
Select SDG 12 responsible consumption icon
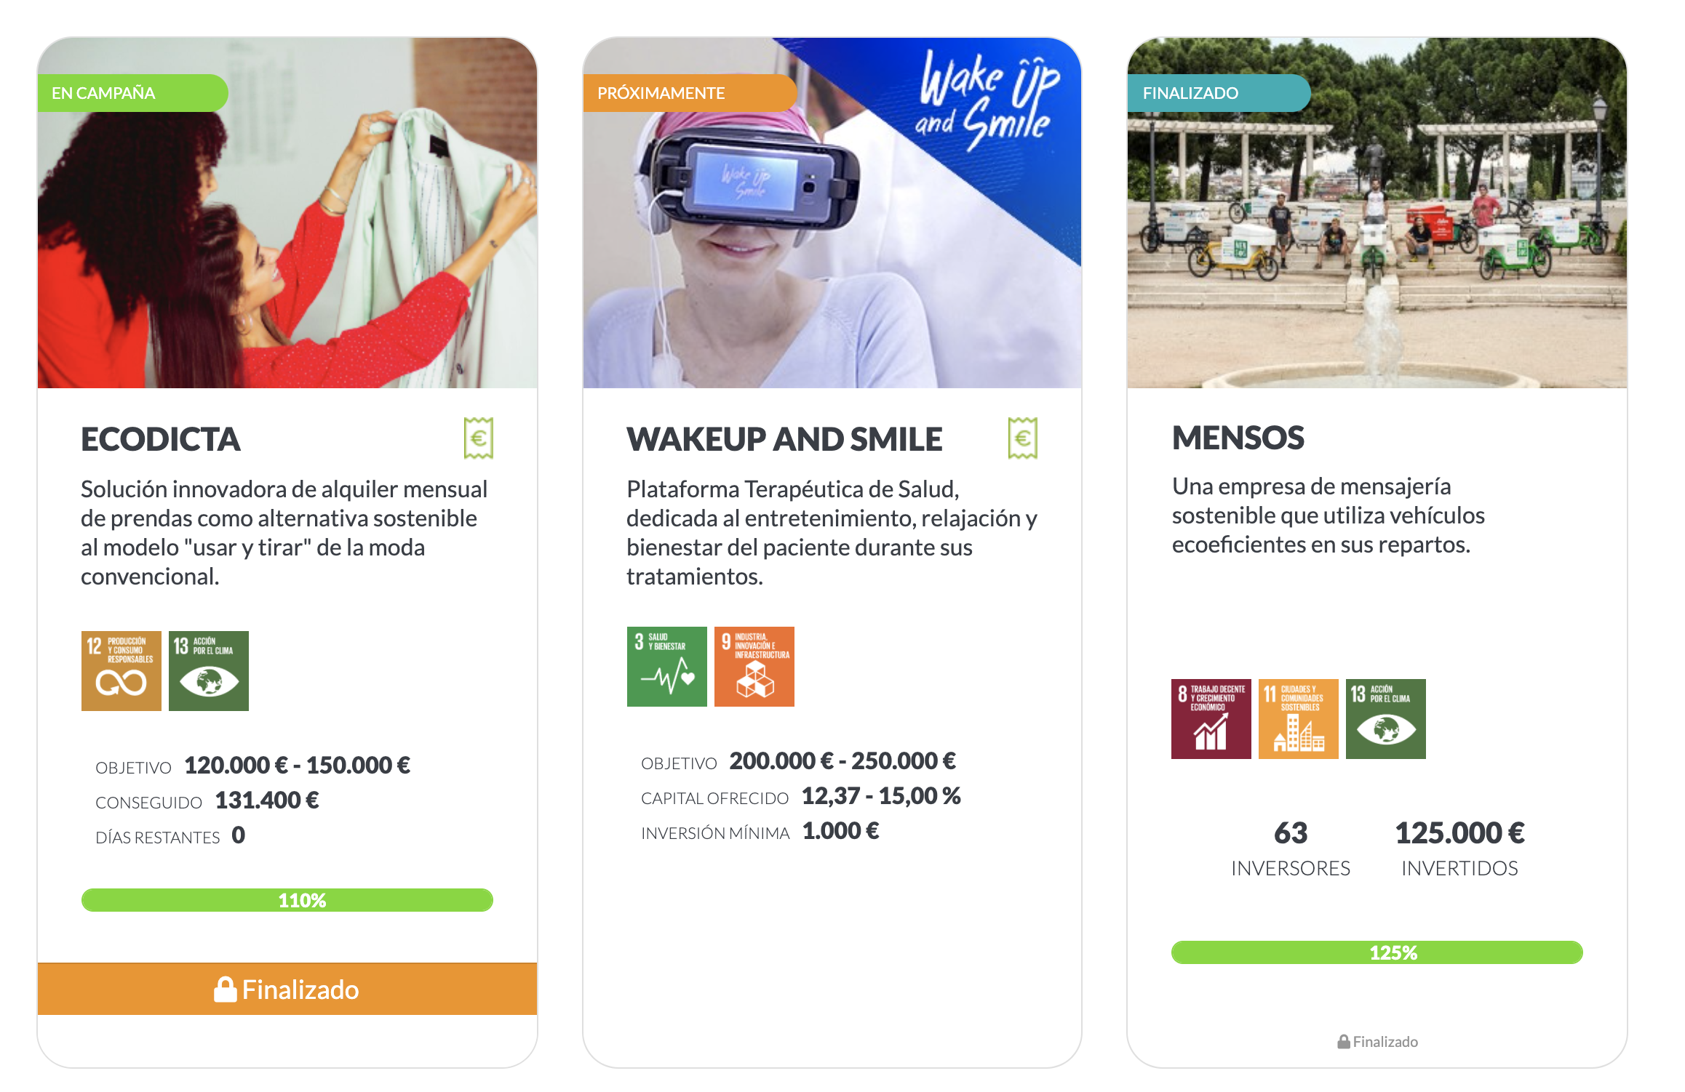pyautogui.click(x=122, y=670)
